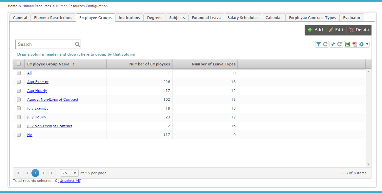Screen dimensions: 382x193
Task: Export grid to PDF
Action: coord(355,44)
